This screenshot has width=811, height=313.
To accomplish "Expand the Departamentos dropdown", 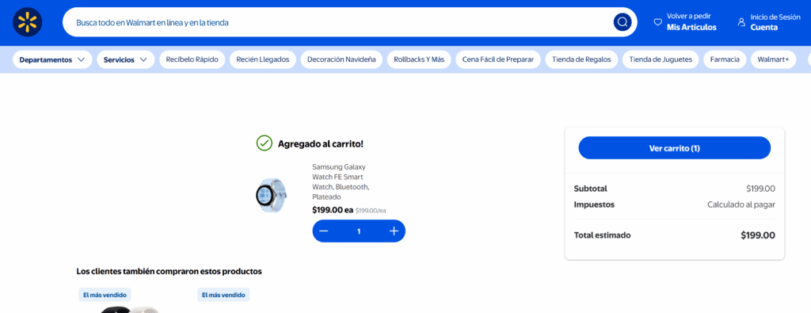I will (x=52, y=59).
